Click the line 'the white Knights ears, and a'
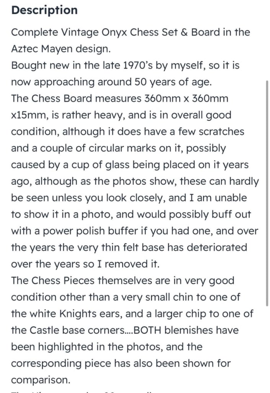Image resolution: width=270 pixels, height=393 pixels. (132, 314)
